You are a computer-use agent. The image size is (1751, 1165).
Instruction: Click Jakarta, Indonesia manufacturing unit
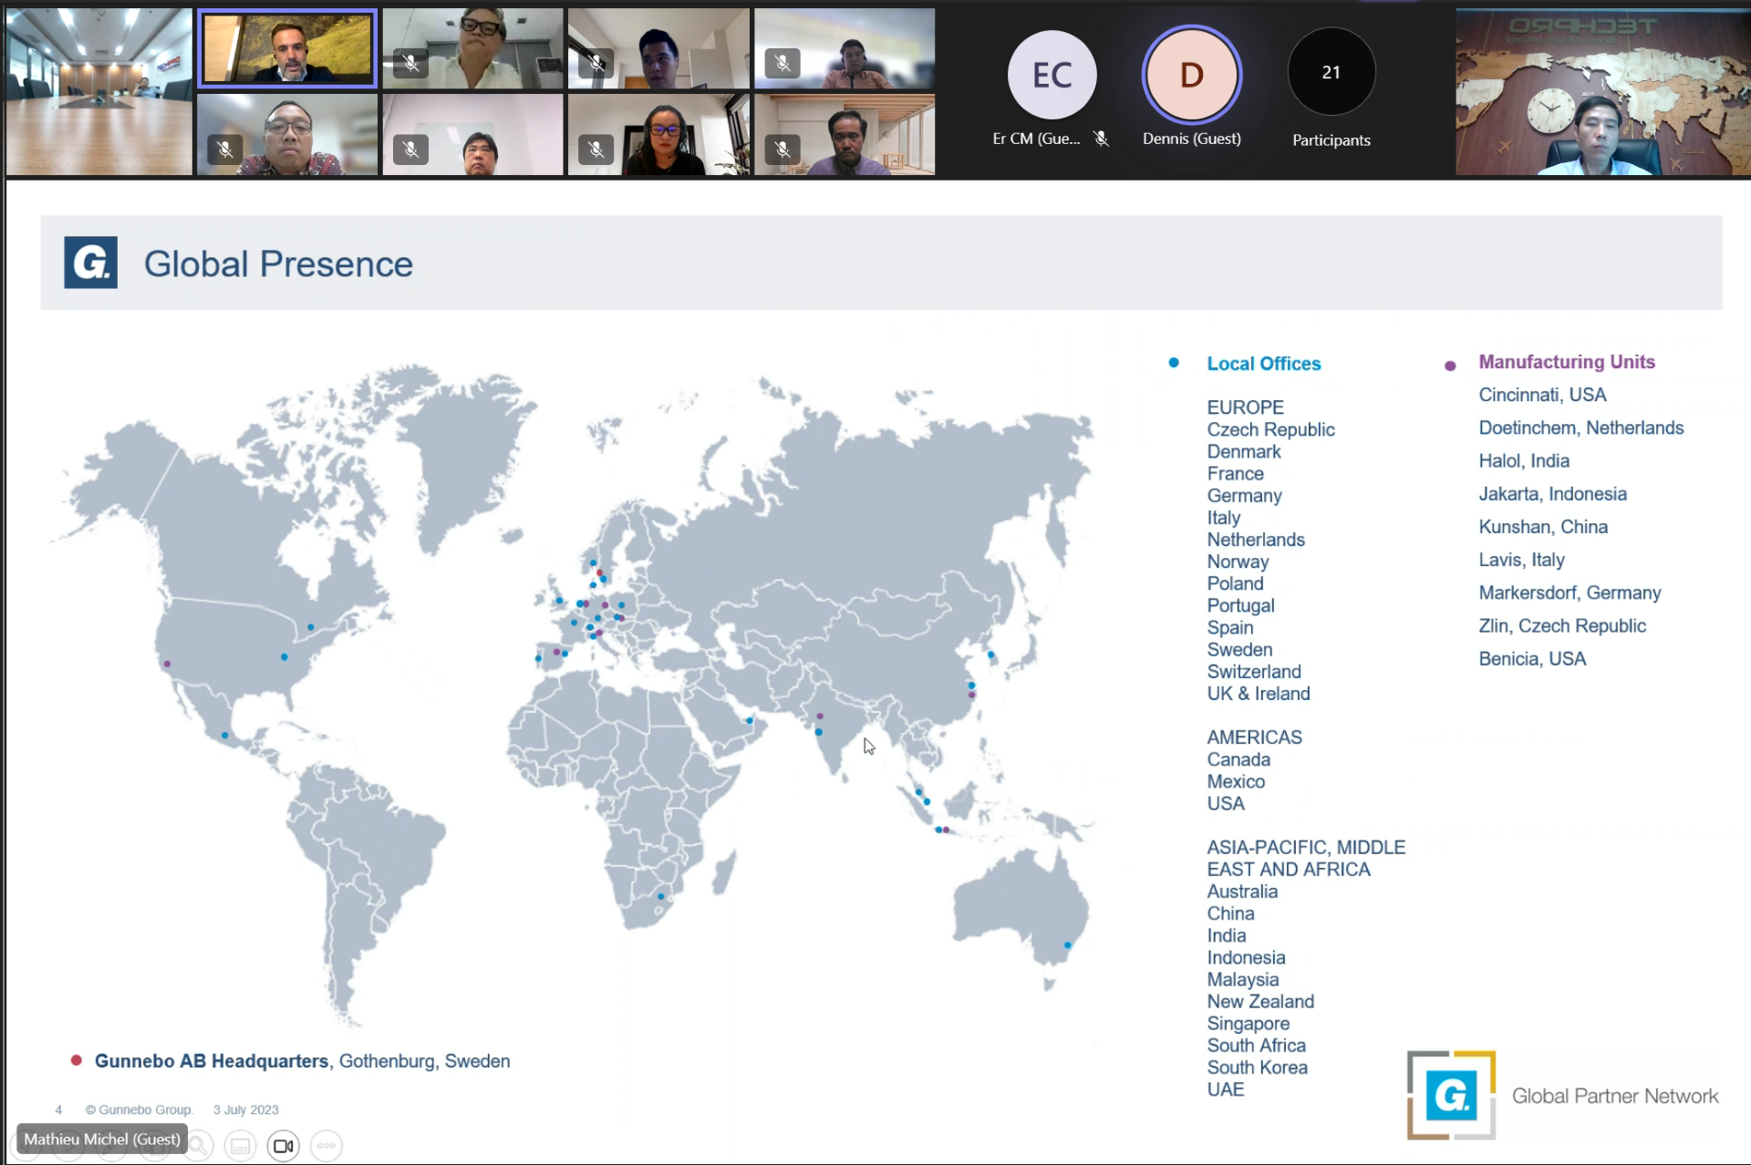(x=1552, y=494)
